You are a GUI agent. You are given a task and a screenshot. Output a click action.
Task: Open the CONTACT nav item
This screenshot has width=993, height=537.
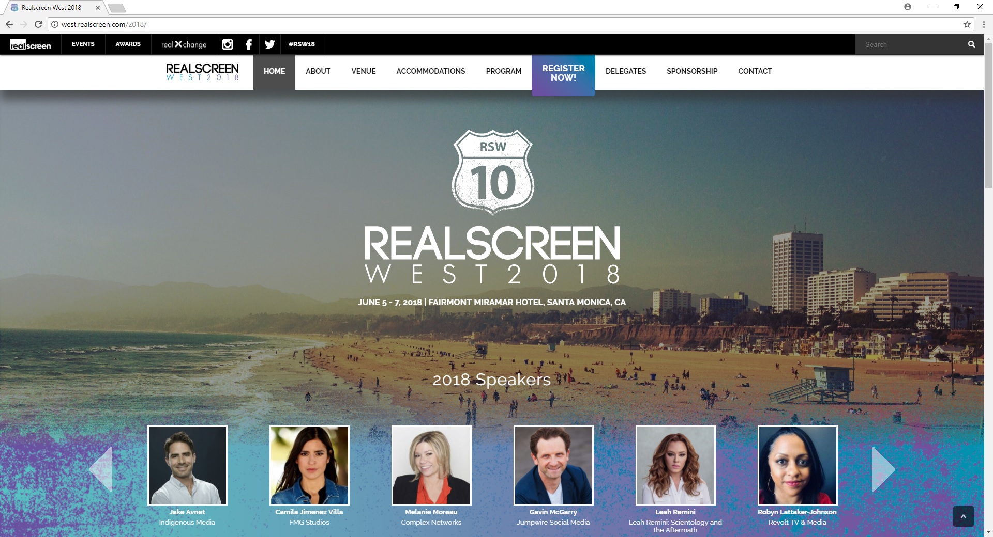click(x=755, y=72)
